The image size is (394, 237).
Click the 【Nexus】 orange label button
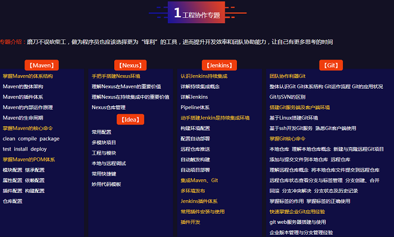coord(130,66)
